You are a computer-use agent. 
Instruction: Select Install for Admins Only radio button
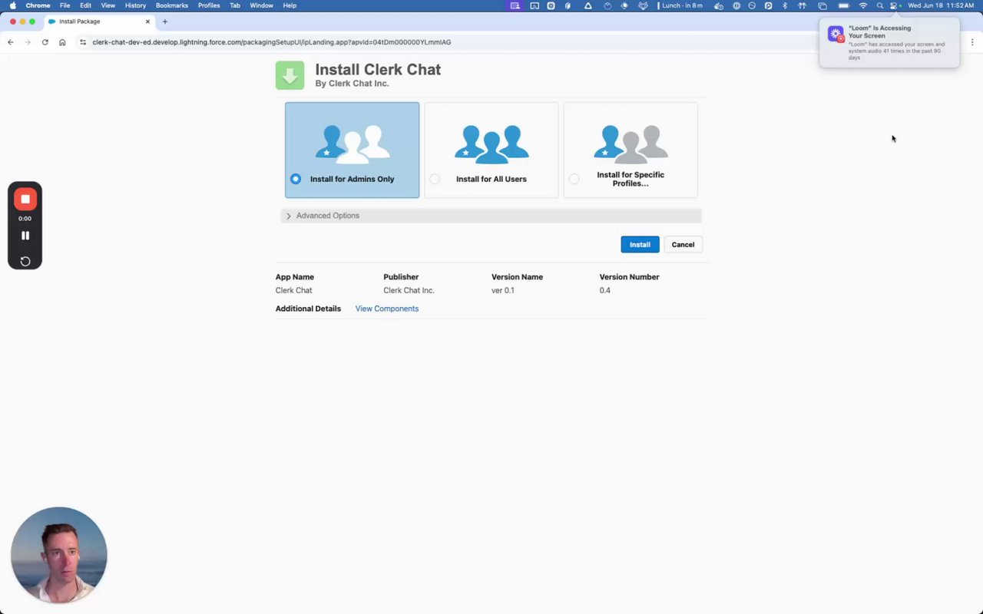(296, 179)
